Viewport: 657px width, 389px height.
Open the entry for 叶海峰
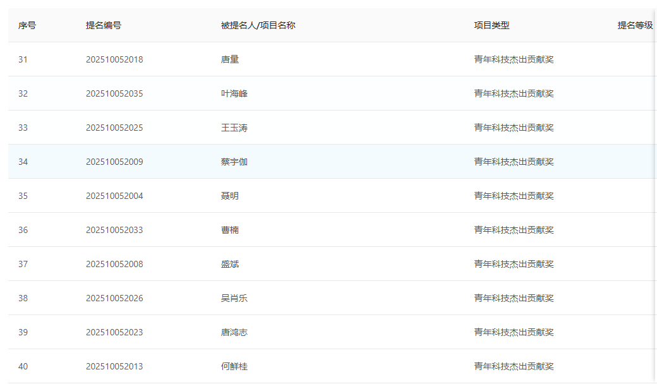point(234,93)
